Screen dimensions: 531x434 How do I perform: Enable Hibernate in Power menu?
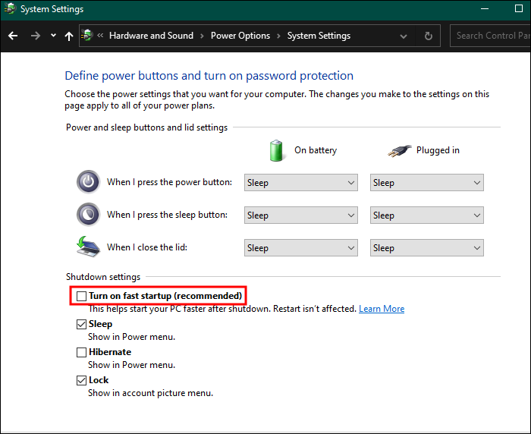coord(82,352)
